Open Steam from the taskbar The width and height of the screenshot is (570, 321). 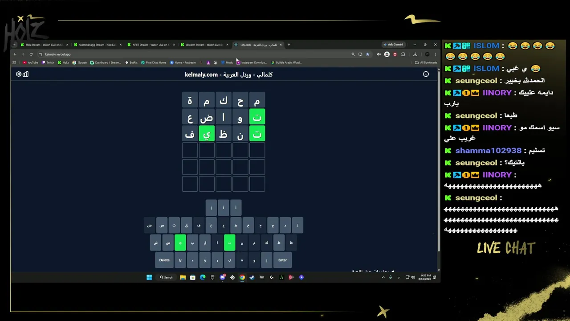pos(252,277)
